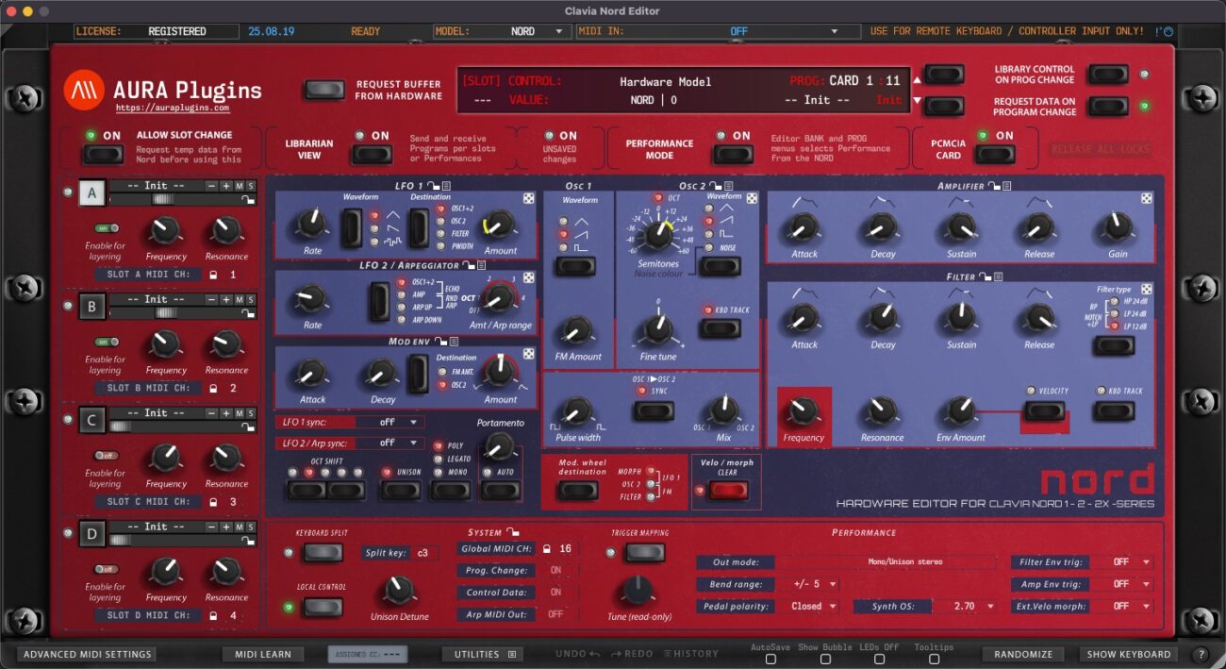Expand the LFO 1 sync dropdown

point(388,422)
